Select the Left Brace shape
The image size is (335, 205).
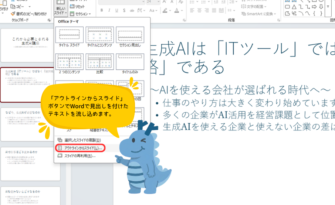point(314,13)
